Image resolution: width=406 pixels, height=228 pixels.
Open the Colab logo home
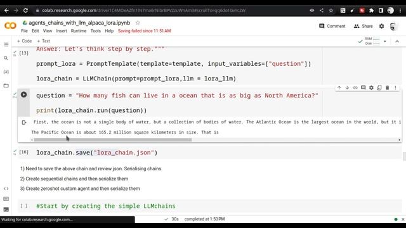(x=10, y=25)
